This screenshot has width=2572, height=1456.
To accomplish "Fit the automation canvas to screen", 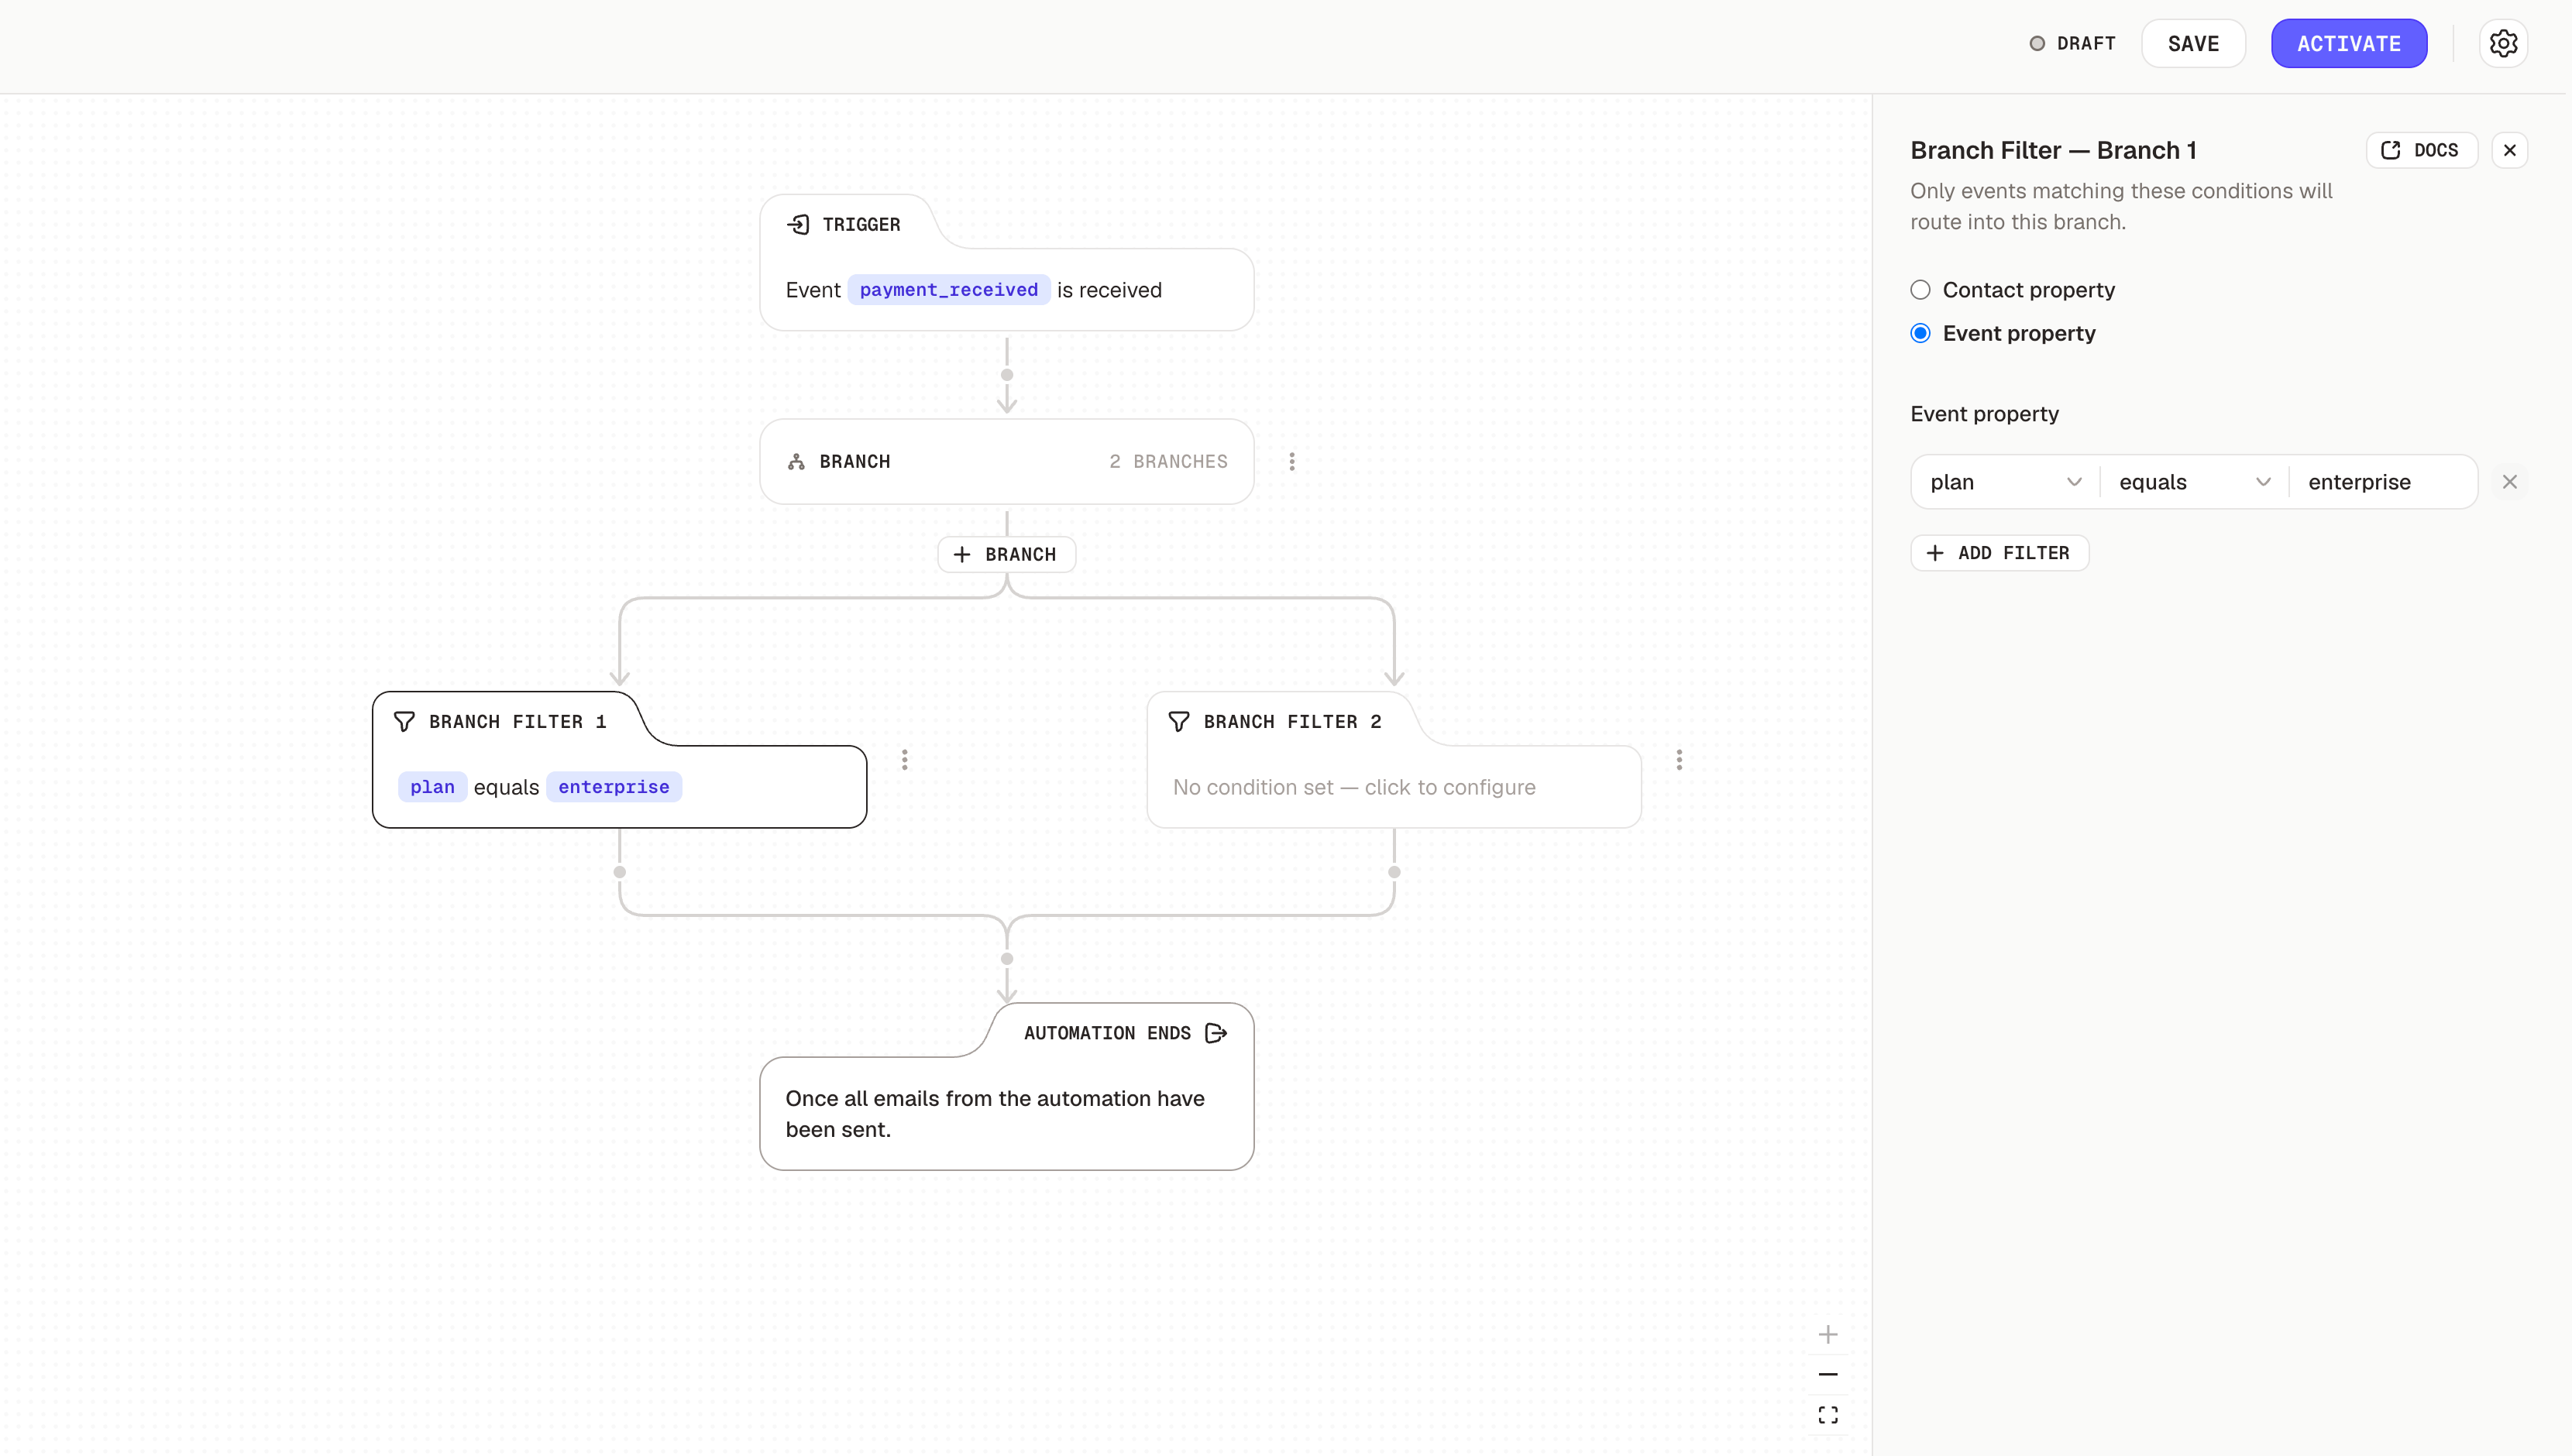I will coord(1828,1415).
